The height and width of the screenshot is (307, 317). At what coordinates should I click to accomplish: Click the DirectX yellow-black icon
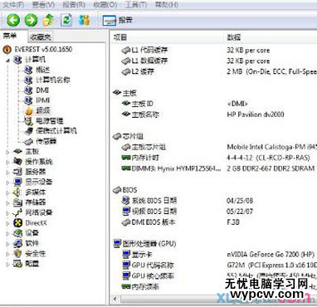click(17, 223)
